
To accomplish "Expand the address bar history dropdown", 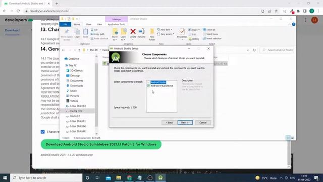I will (248, 50).
